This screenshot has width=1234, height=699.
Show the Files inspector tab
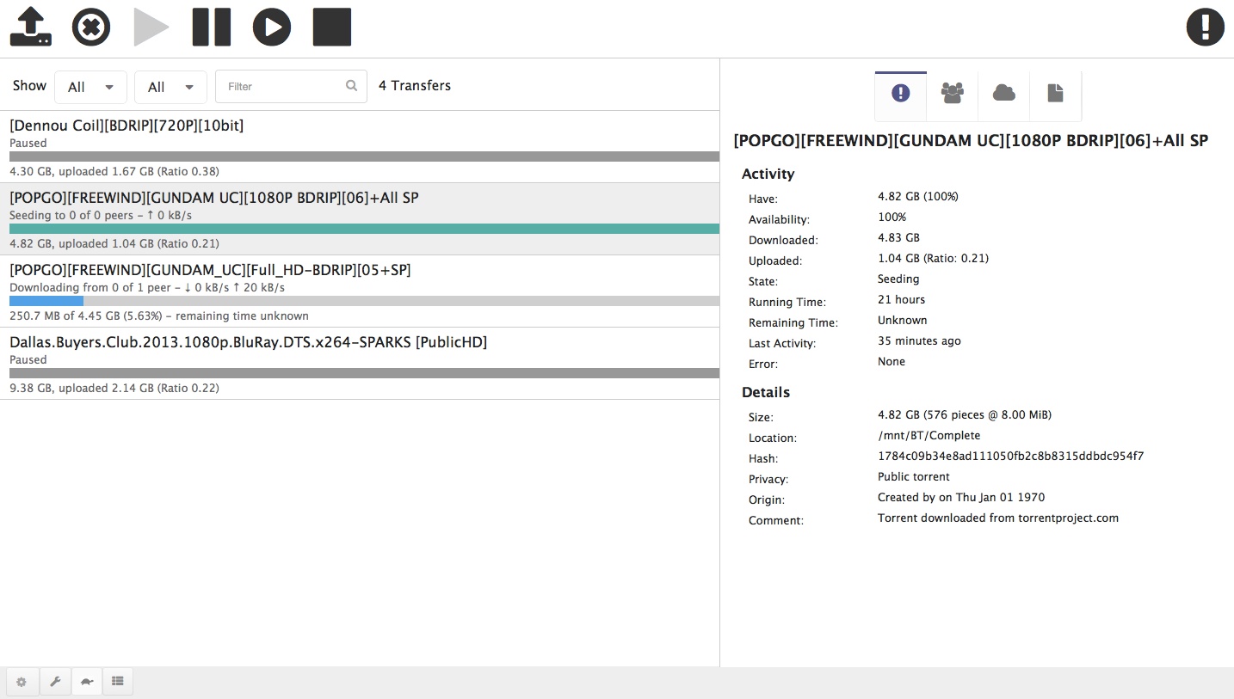click(x=1056, y=95)
